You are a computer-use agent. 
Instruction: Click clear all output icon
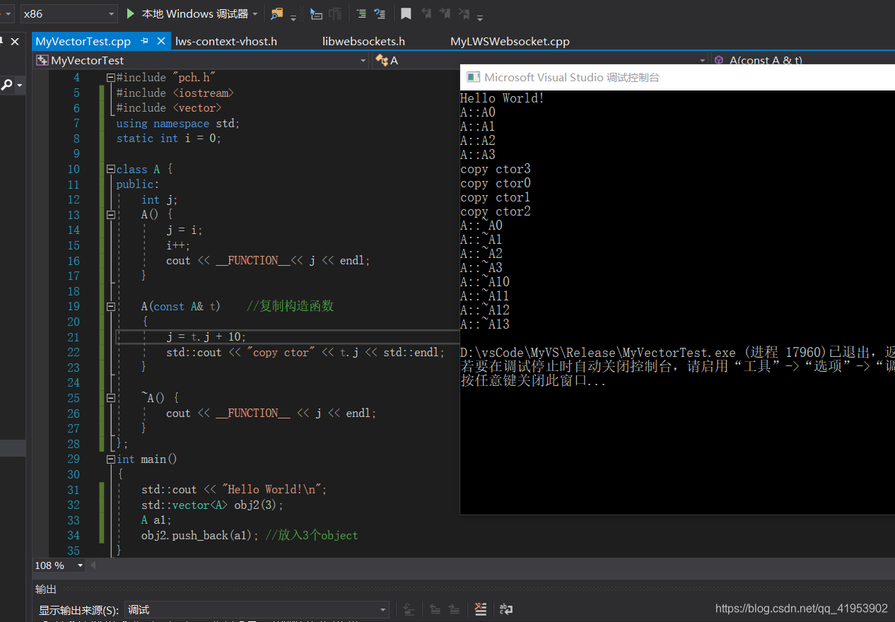click(481, 609)
